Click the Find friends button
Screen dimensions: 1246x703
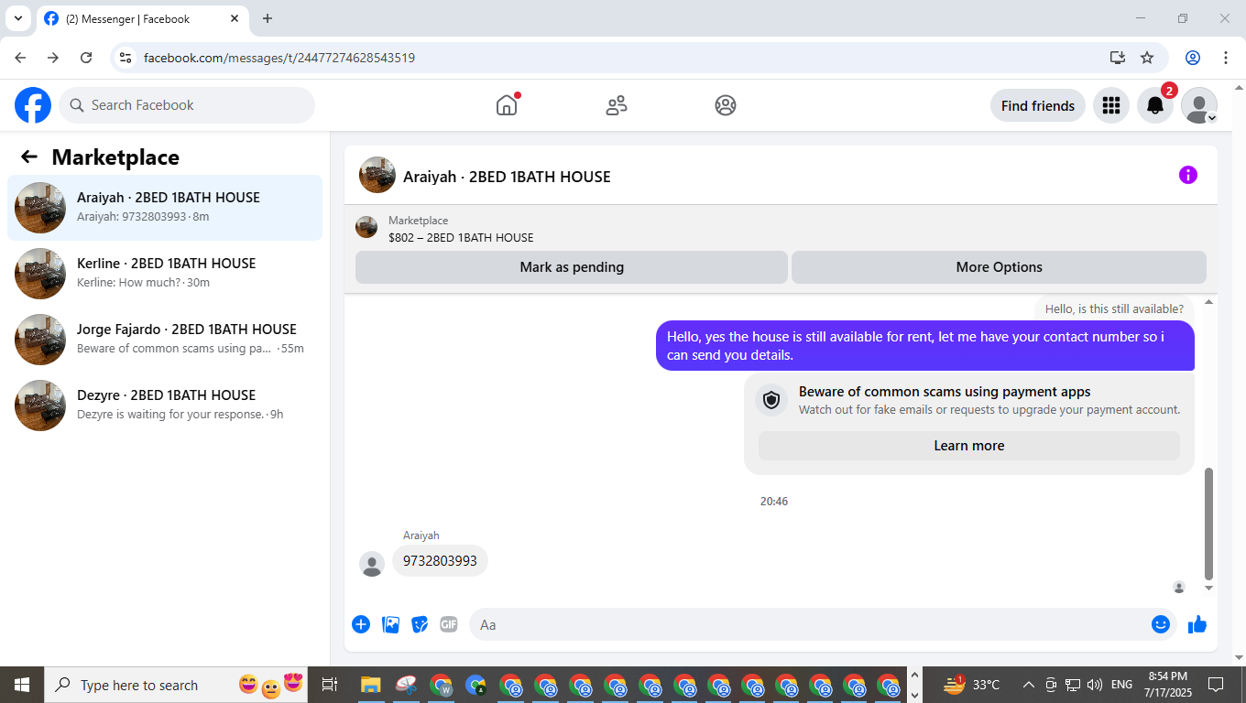[1038, 105]
